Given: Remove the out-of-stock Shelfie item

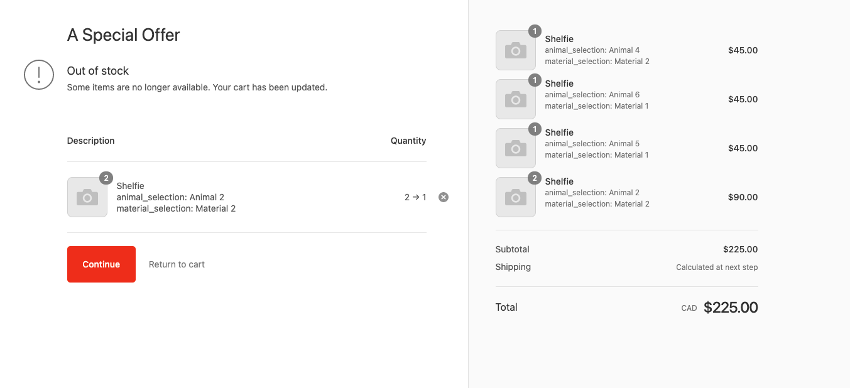Looking at the screenshot, I should (444, 197).
